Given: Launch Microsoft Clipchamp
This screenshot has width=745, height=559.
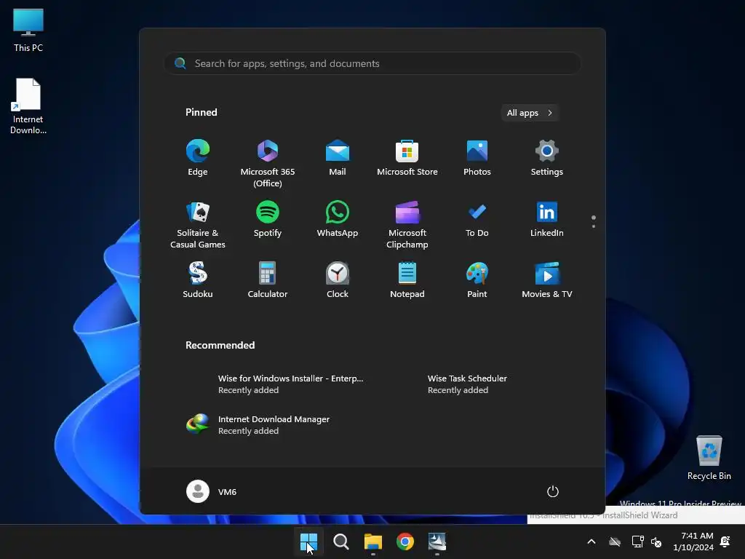Looking at the screenshot, I should [x=407, y=226].
